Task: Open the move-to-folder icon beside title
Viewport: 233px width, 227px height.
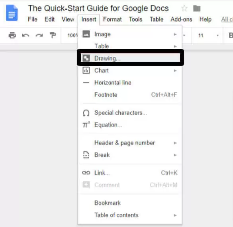Action: (x=197, y=8)
